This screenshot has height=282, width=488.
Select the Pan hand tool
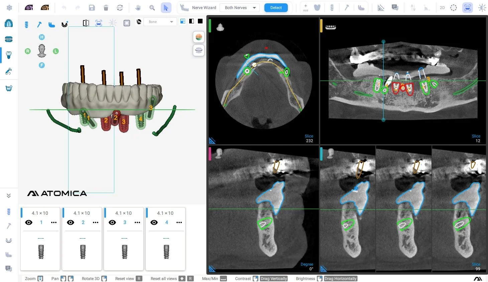(x=138, y=7)
